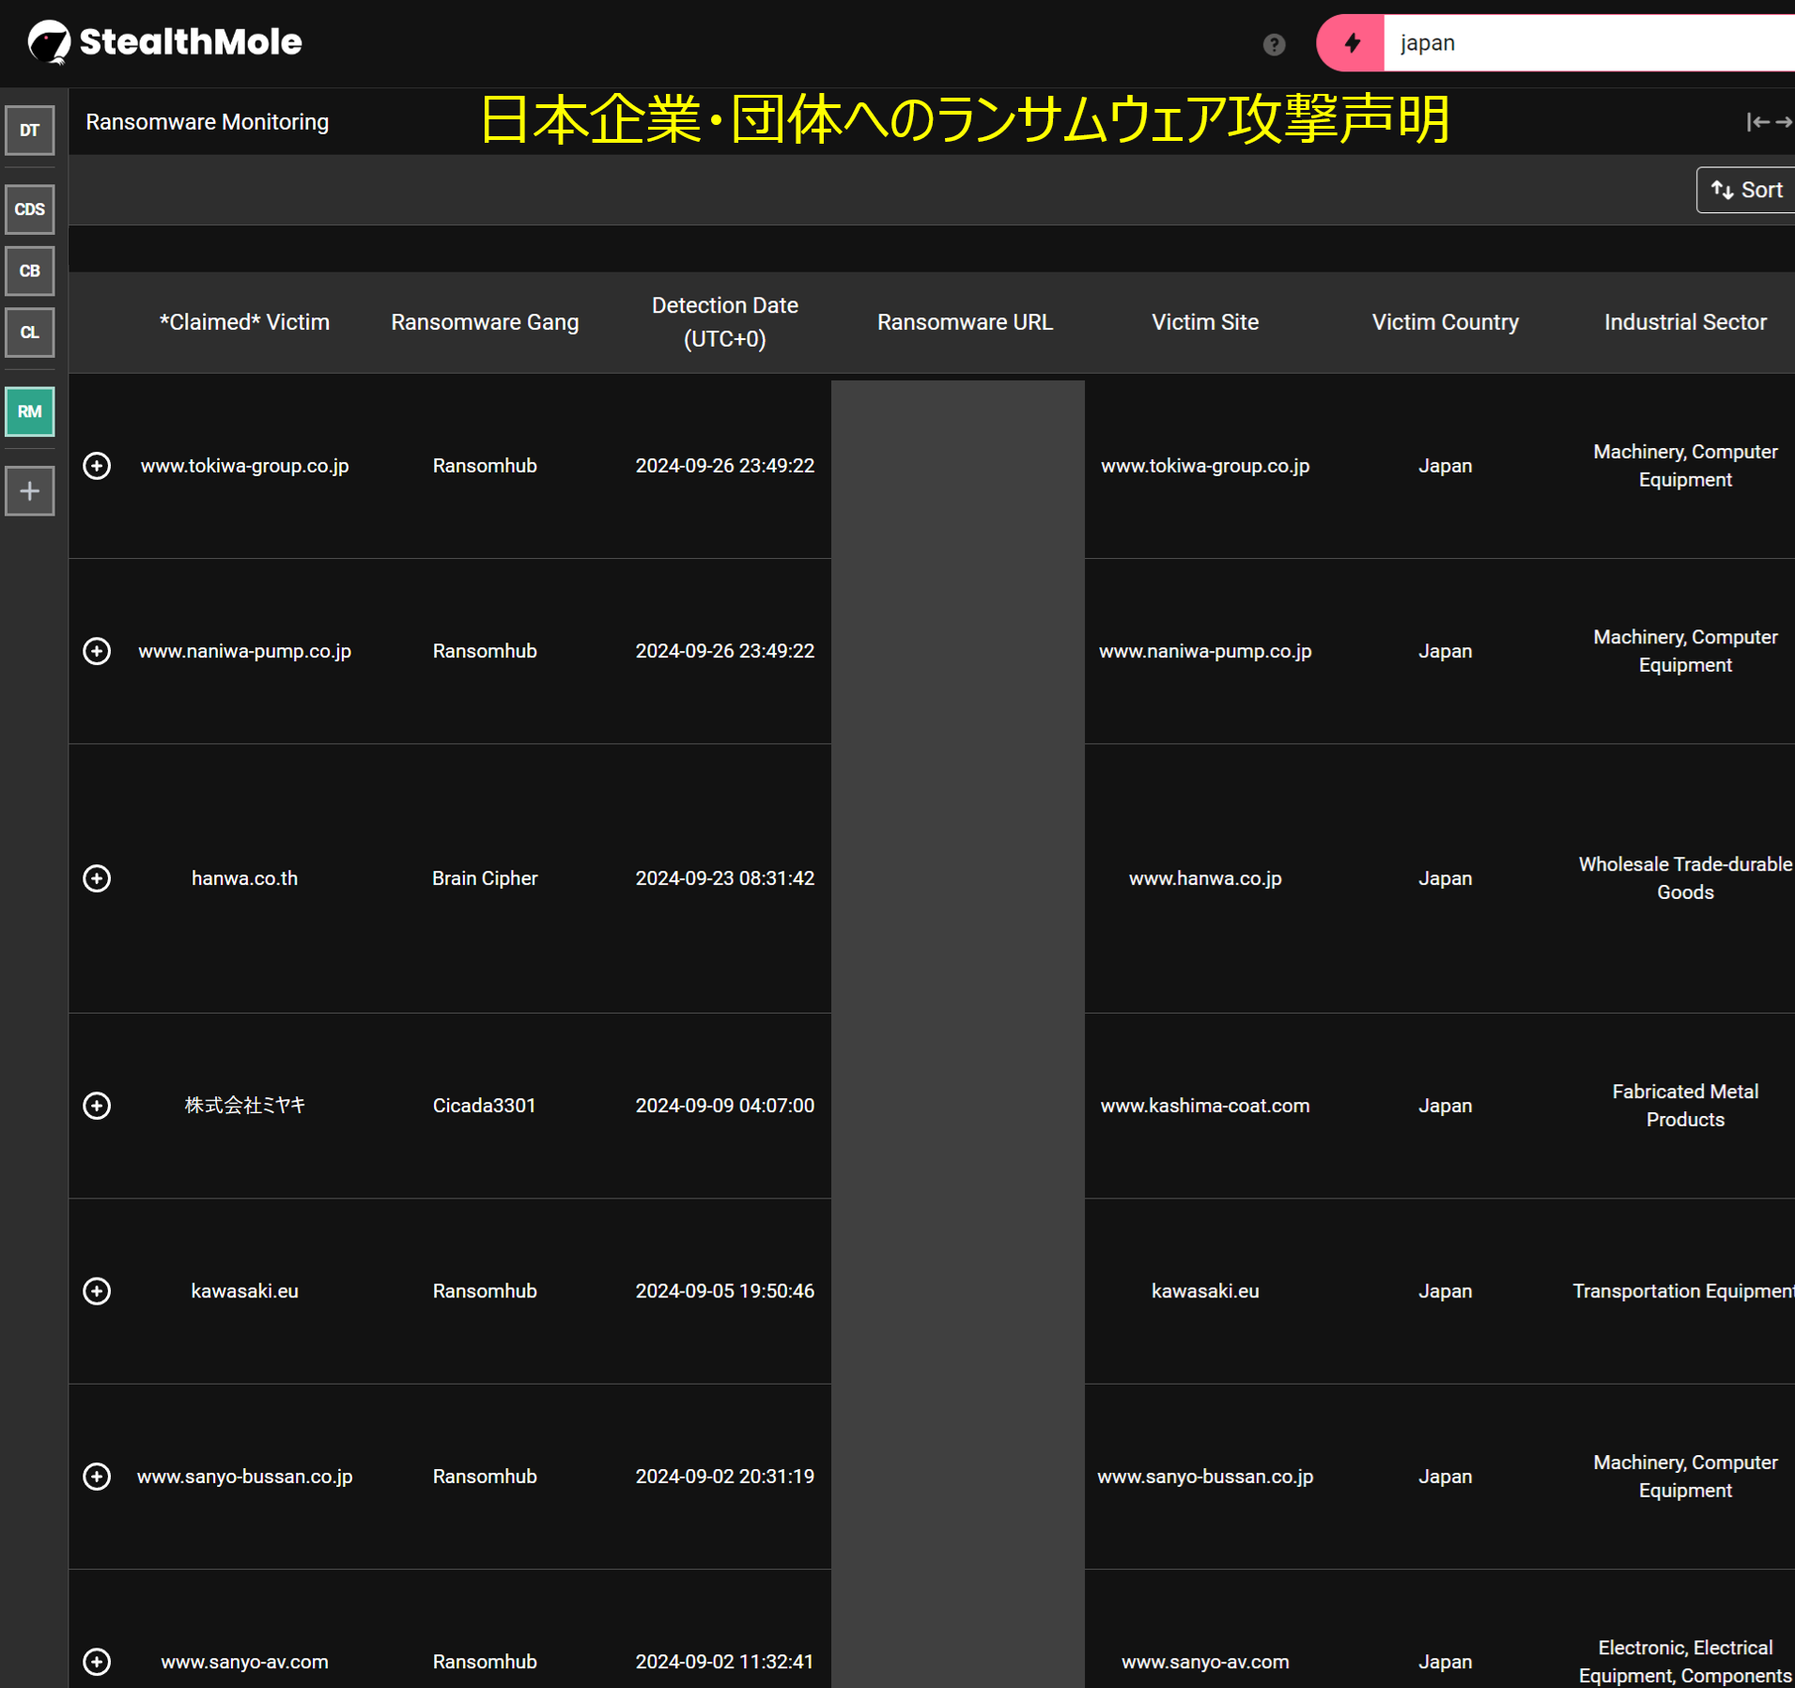
Task: Click the panel collapse arrows icon
Action: point(1770,122)
